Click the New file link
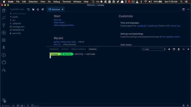This screenshot has height=107, width=191. pos(58,20)
